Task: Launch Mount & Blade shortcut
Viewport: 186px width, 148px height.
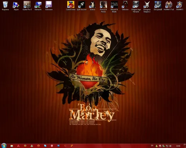Action: tap(114, 7)
